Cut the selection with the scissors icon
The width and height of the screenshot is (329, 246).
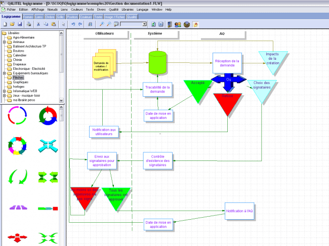(x=38, y=24)
